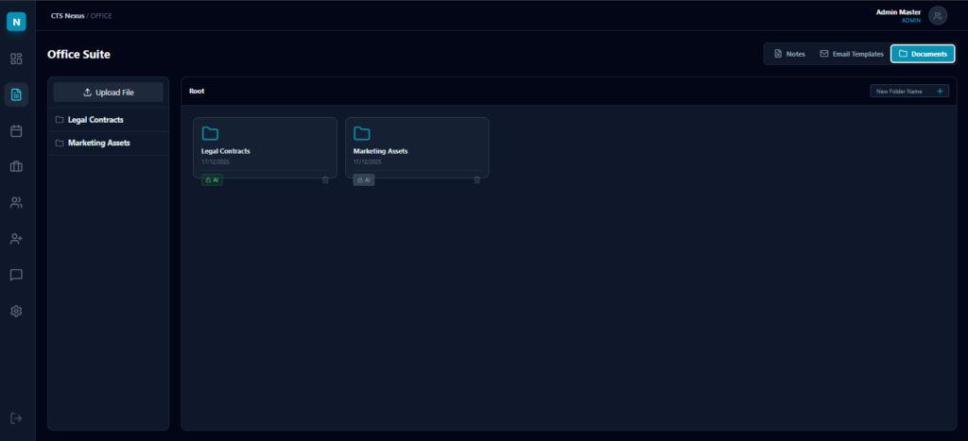
Task: Toggle AI lock badge on Legal Contracts
Action: pyautogui.click(x=212, y=179)
